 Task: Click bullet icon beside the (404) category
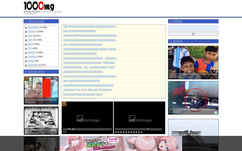26,49
